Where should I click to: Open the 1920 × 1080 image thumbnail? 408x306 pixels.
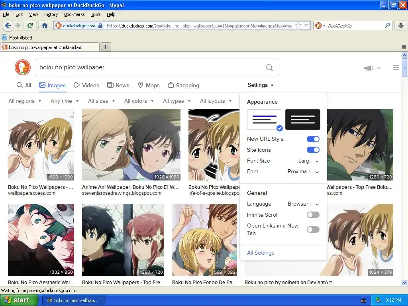(131, 144)
